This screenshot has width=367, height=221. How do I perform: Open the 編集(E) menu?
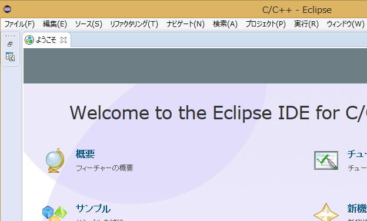(55, 24)
